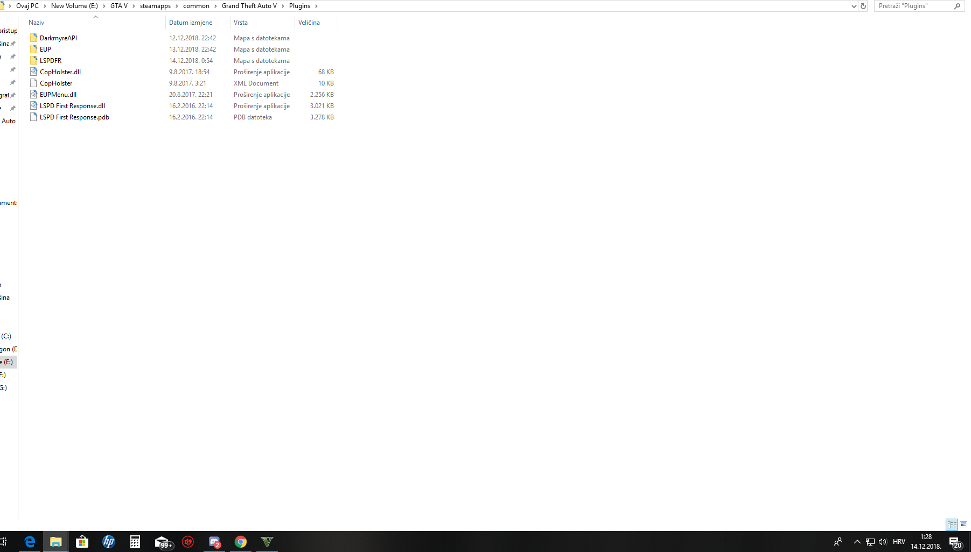This screenshot has height=552, width=971.
Task: Expand the chevron after Ovaj PC
Action: point(45,6)
